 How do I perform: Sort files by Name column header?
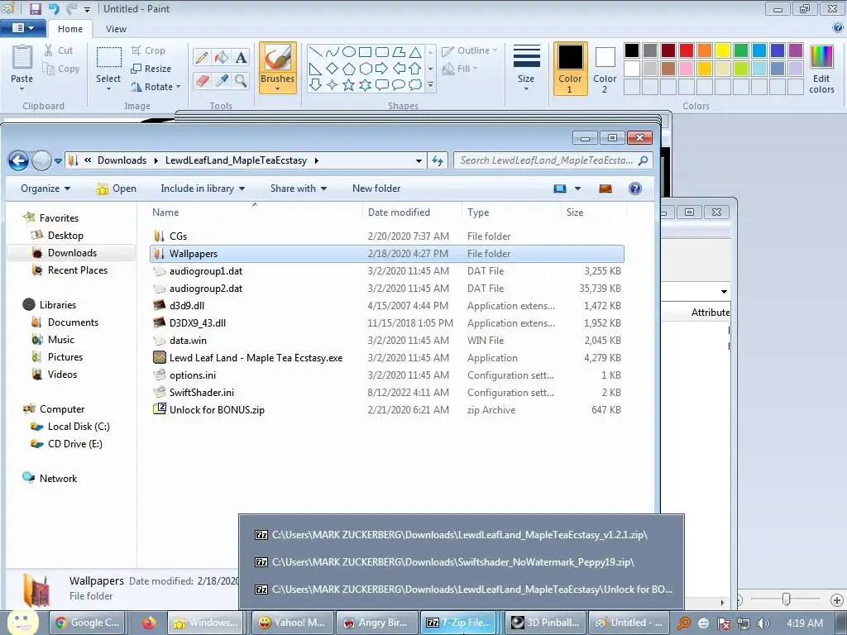165,212
